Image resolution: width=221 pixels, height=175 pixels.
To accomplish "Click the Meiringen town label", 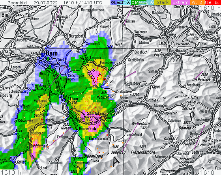I will tap(161, 106).
